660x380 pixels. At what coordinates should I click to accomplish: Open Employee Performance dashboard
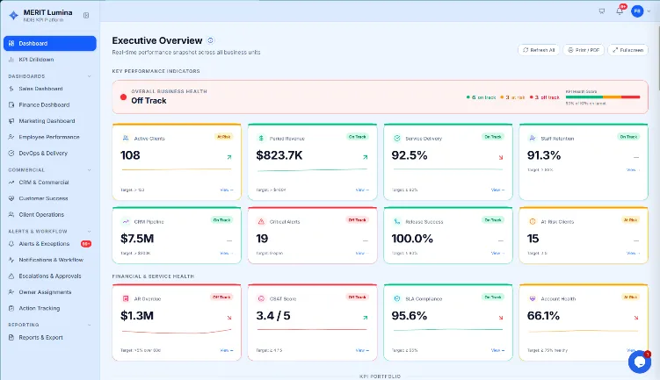(50, 137)
